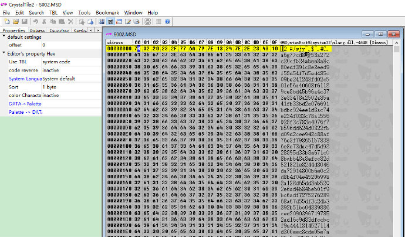Open help via blue question mark icon
The image size is (405, 237).
tap(167, 22)
